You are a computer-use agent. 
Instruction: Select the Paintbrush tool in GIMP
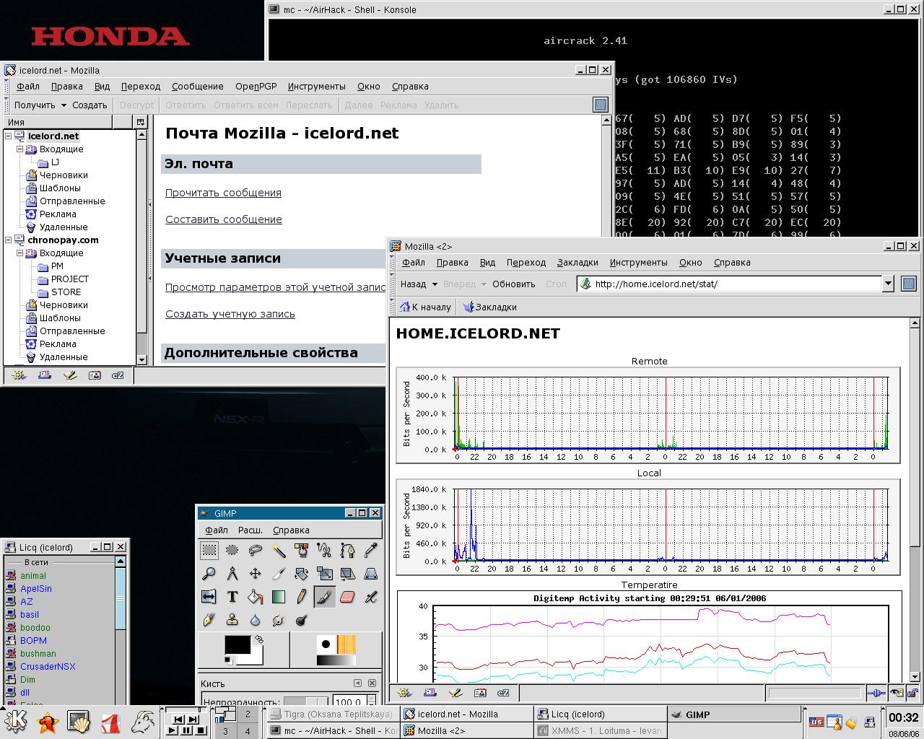324,597
